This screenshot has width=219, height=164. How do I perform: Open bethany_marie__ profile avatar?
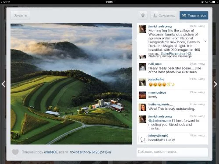(x=142, y=107)
